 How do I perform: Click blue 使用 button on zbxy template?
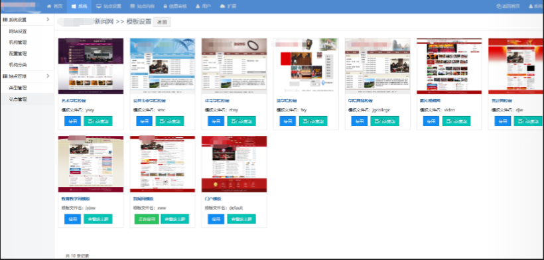point(216,121)
